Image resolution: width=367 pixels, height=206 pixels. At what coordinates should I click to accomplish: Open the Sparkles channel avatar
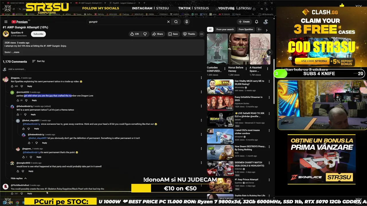click(x=6, y=34)
